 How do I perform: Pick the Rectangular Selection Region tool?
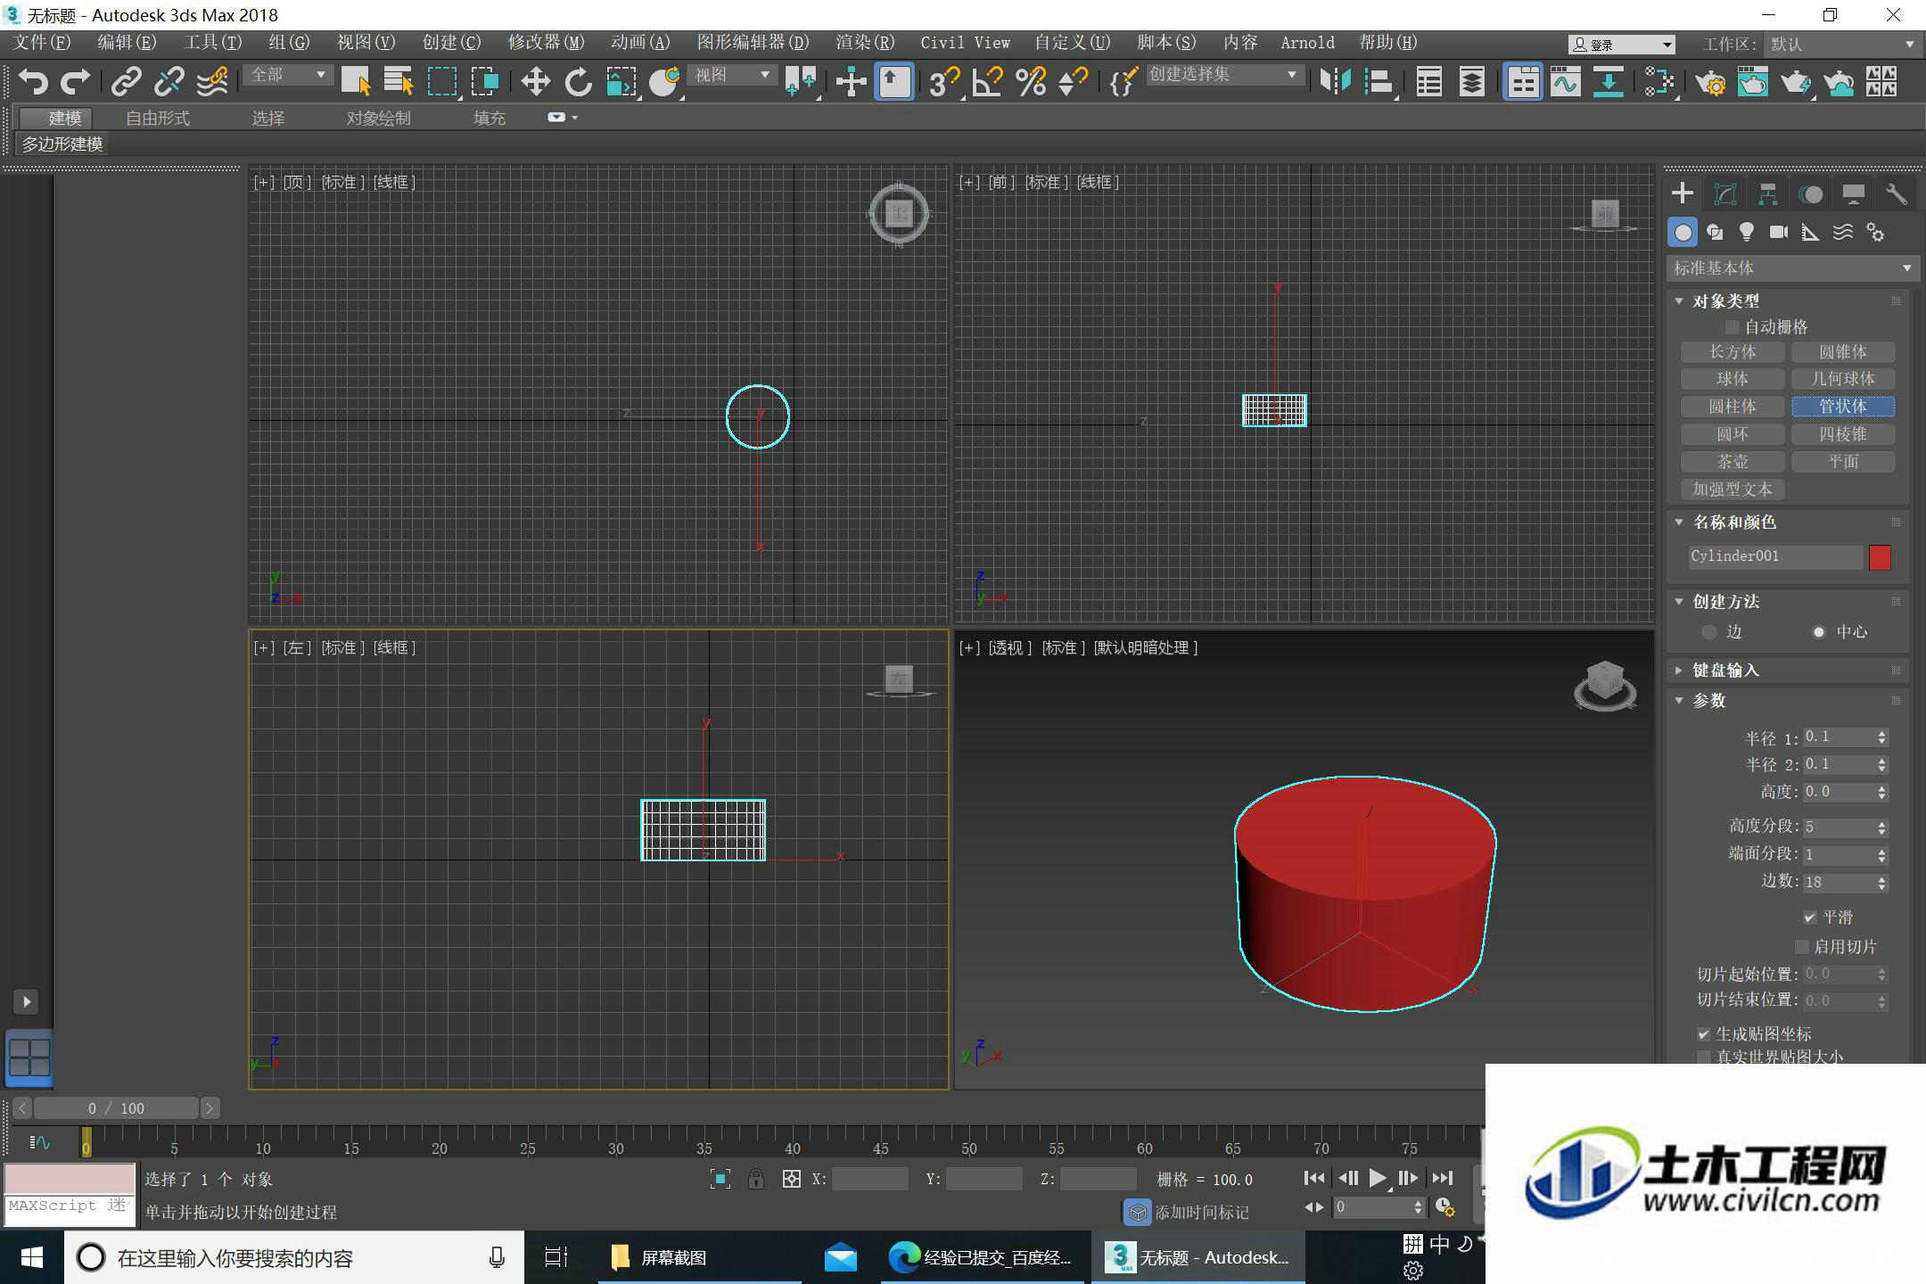click(442, 82)
